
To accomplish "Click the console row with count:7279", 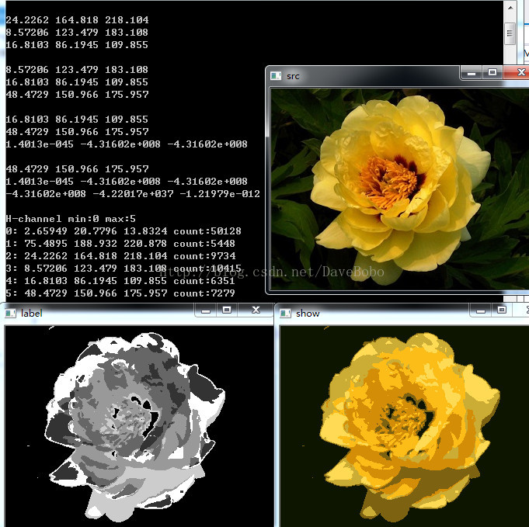I will click(120, 293).
